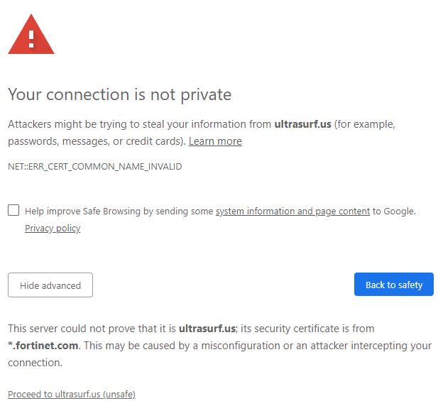
Task: Open the Privacy policy link
Action: coord(53,229)
